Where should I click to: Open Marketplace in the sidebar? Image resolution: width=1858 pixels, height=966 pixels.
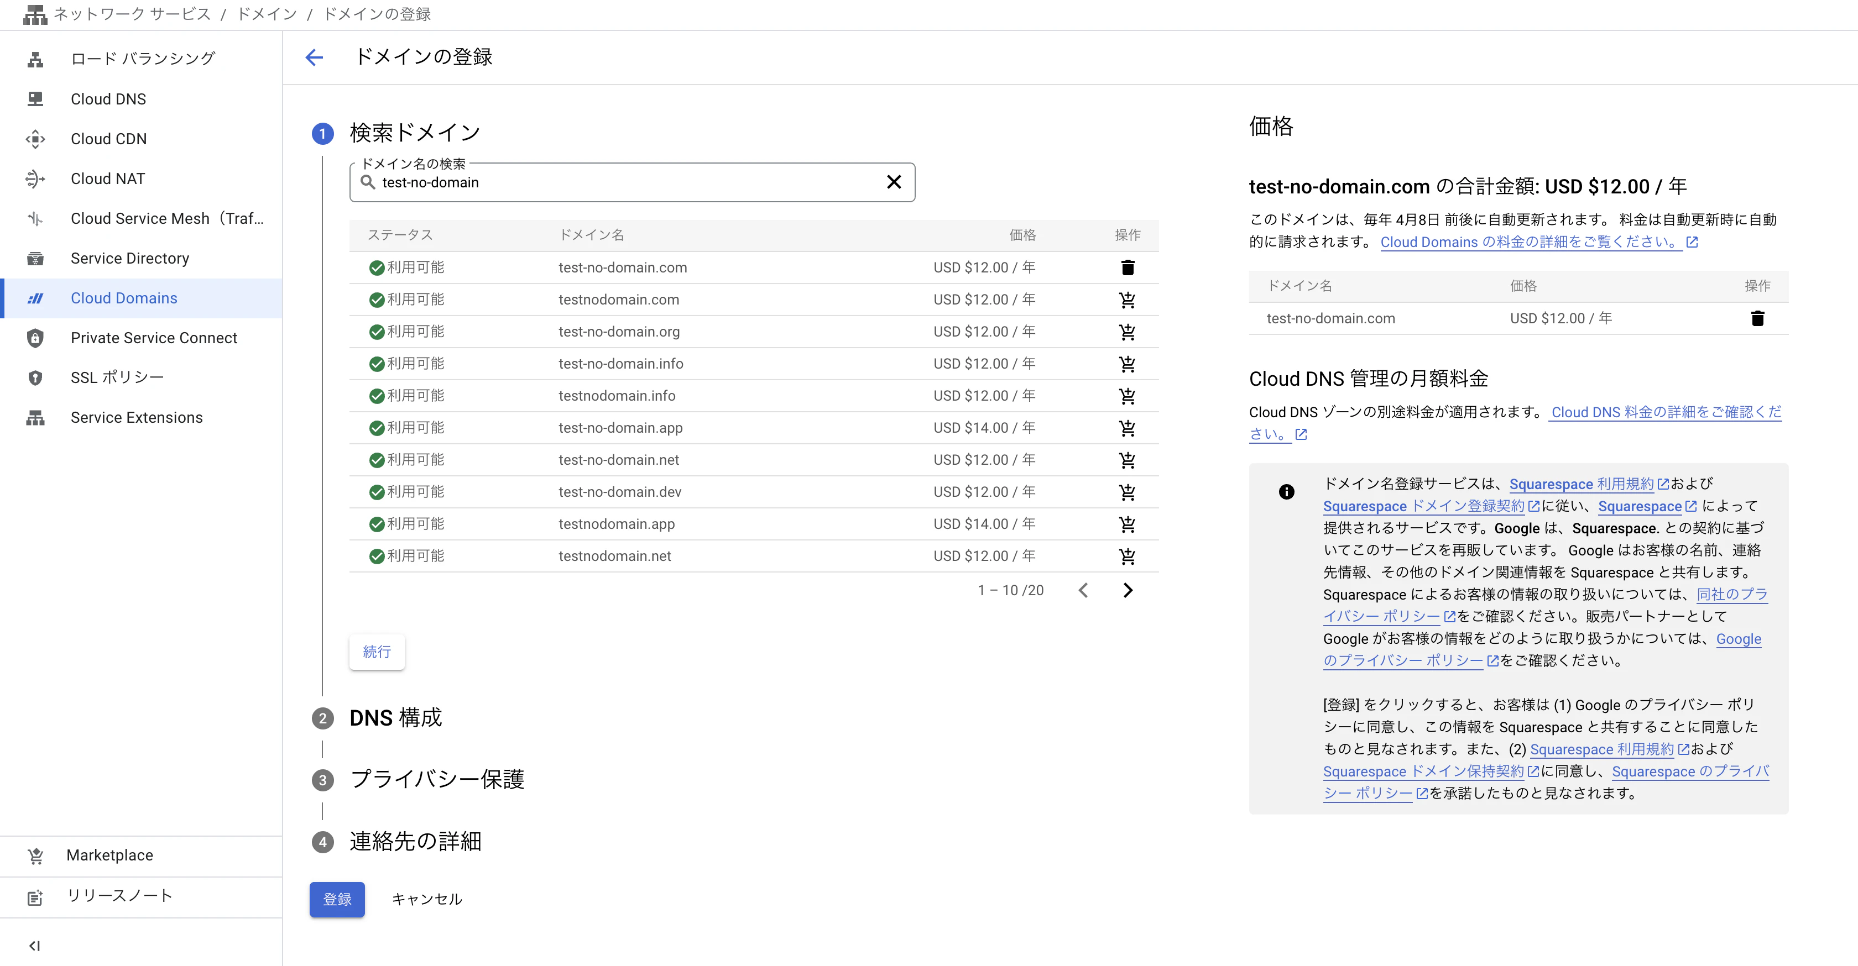pyautogui.click(x=142, y=855)
